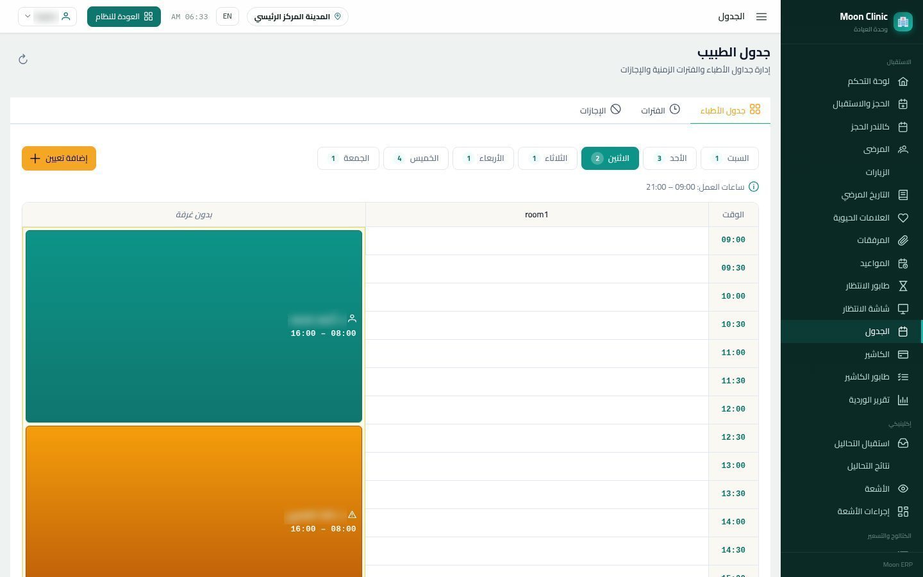Click the calendar icon for كالندر الحجز
The width and height of the screenshot is (923, 577).
903,127
